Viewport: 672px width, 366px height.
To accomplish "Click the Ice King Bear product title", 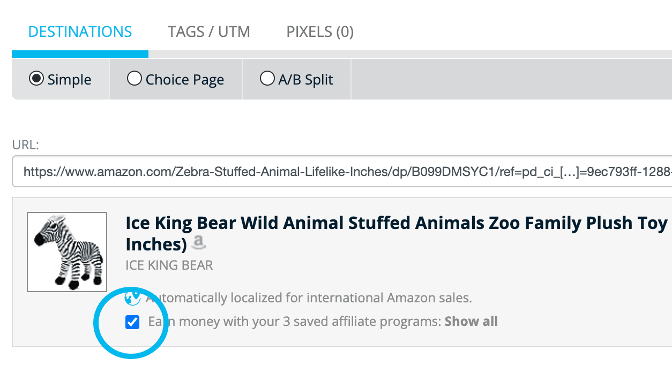I will (397, 223).
